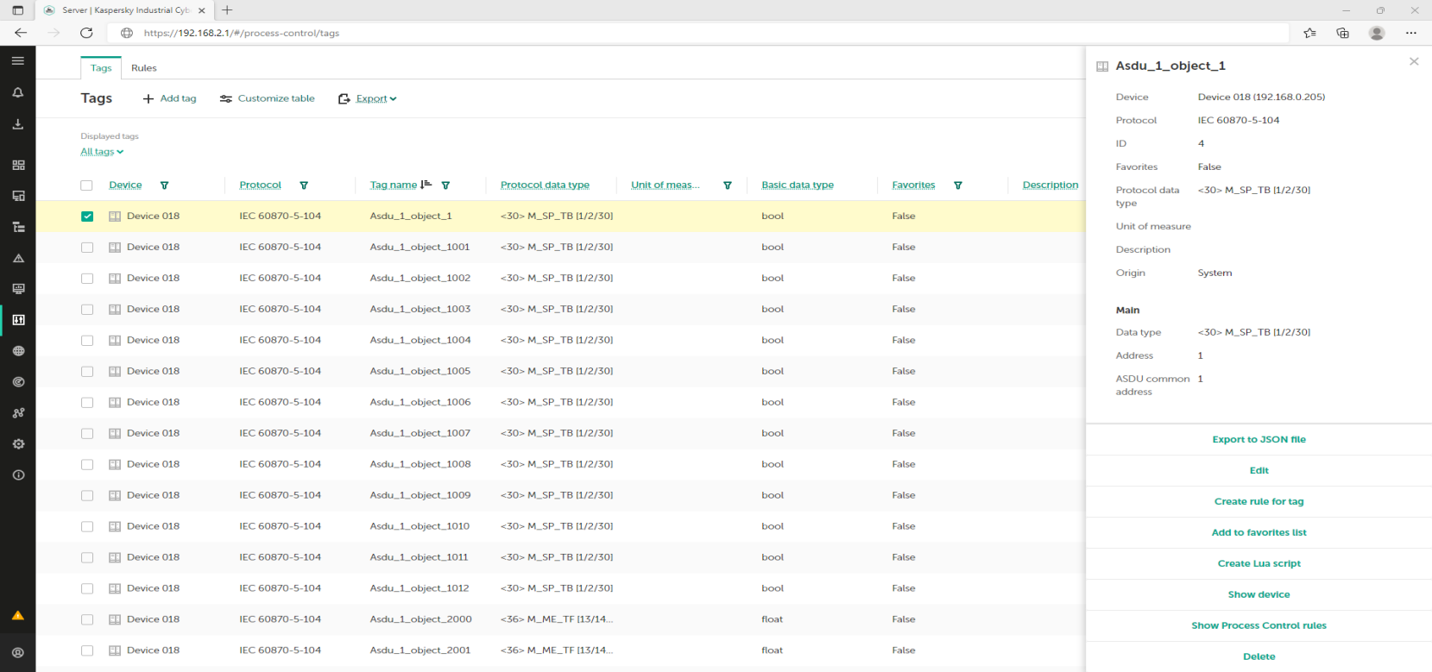Click Create Lua script in details panel
Viewport: 1432px width, 672px height.
1258,564
